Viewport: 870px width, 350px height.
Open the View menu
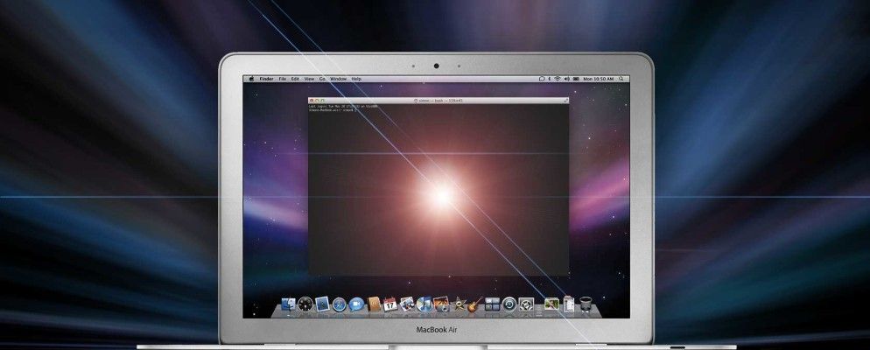coord(309,79)
